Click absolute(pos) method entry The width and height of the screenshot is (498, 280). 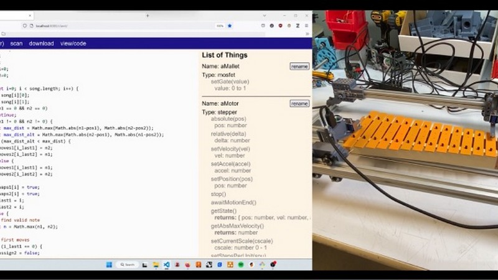pyautogui.click(x=228, y=119)
